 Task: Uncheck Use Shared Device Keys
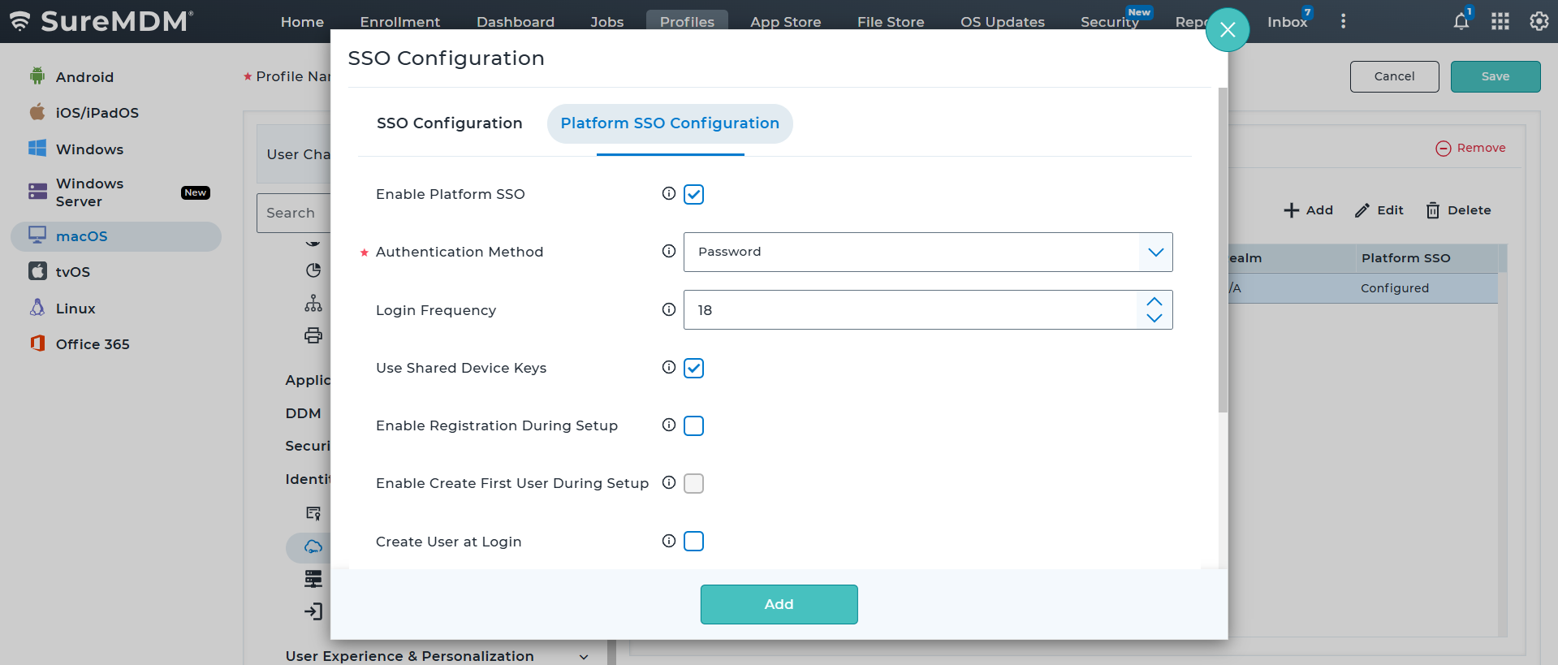tap(693, 368)
